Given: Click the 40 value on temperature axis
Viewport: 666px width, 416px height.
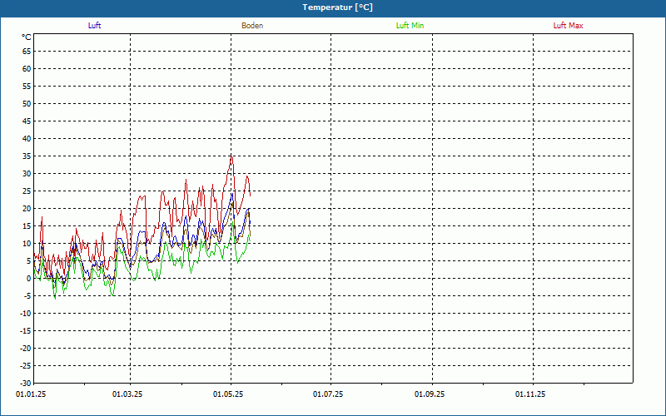Looking at the screenshot, I should coord(27,139).
